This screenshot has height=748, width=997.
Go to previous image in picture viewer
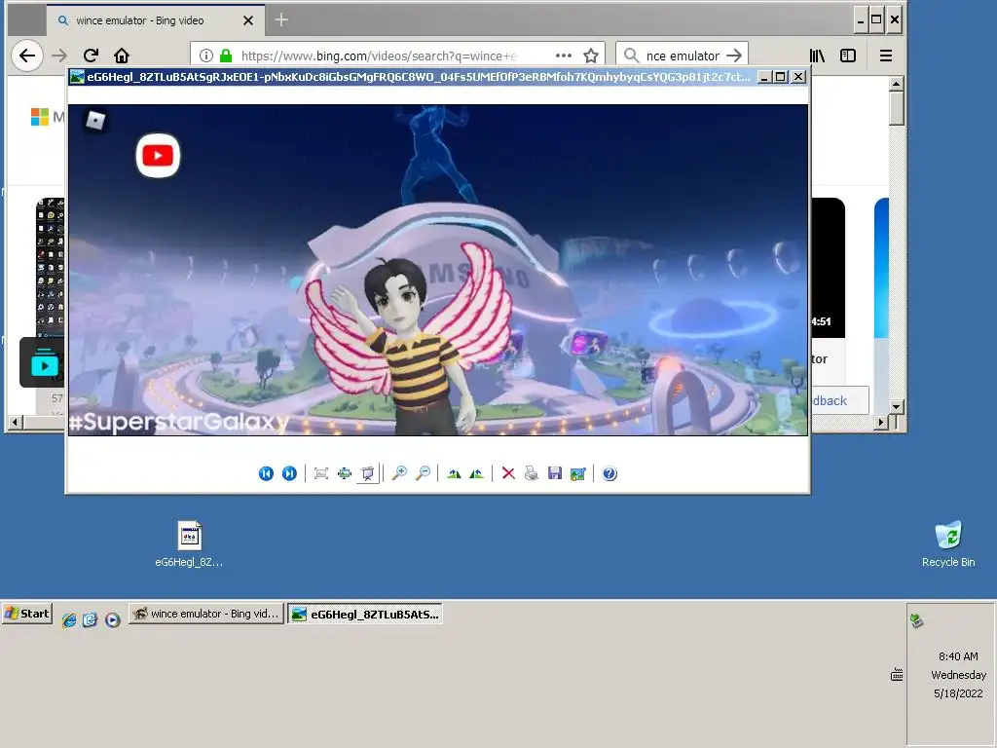[266, 473]
